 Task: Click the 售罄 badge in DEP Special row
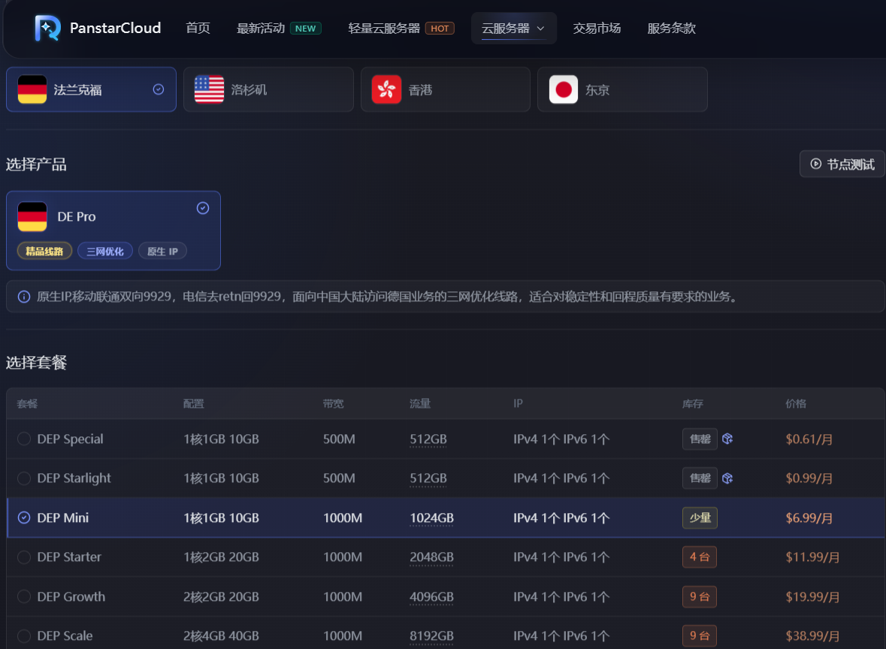[x=700, y=439]
